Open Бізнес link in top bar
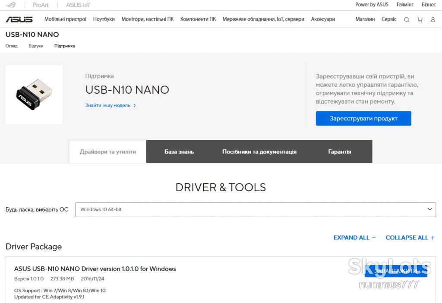Image resolution: width=442 pixels, height=303 pixels. pos(429,4)
